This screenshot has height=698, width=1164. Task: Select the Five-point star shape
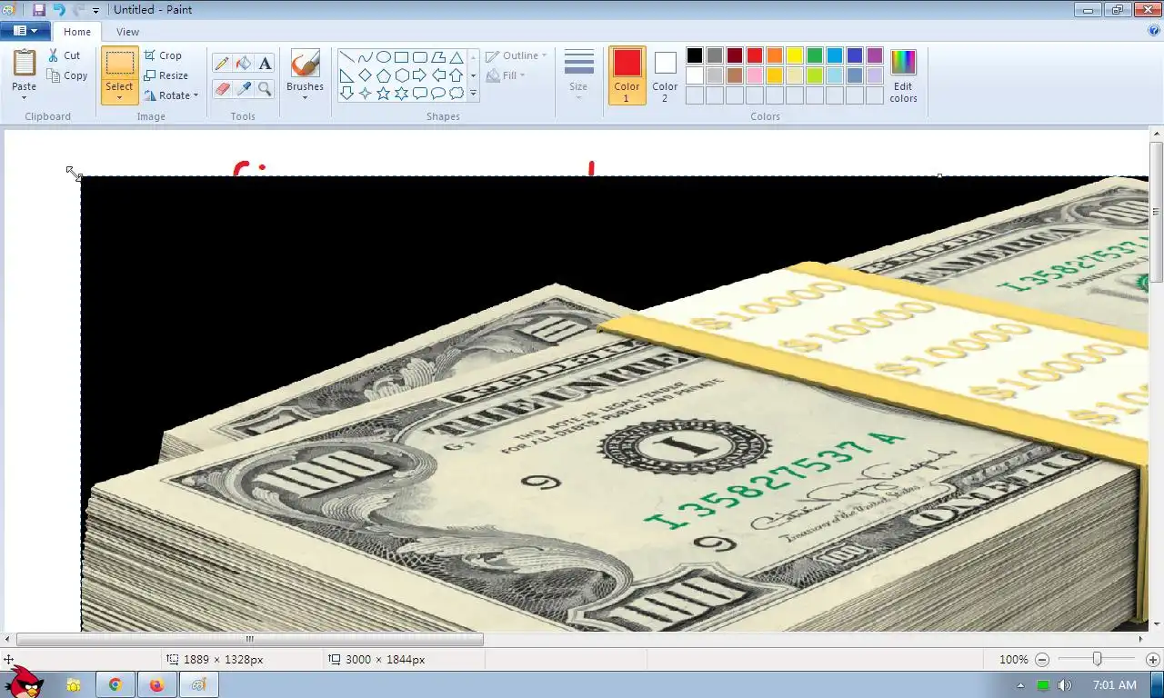[x=383, y=93]
